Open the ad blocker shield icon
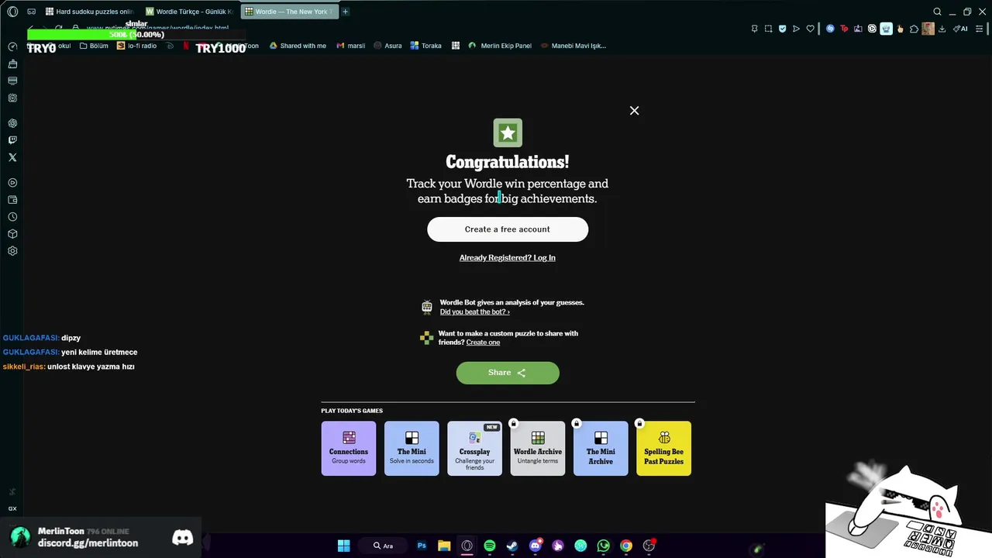This screenshot has height=558, width=992. tap(782, 29)
